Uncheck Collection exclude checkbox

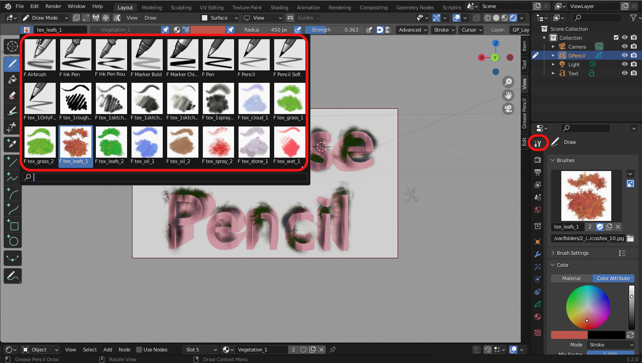pos(616,38)
